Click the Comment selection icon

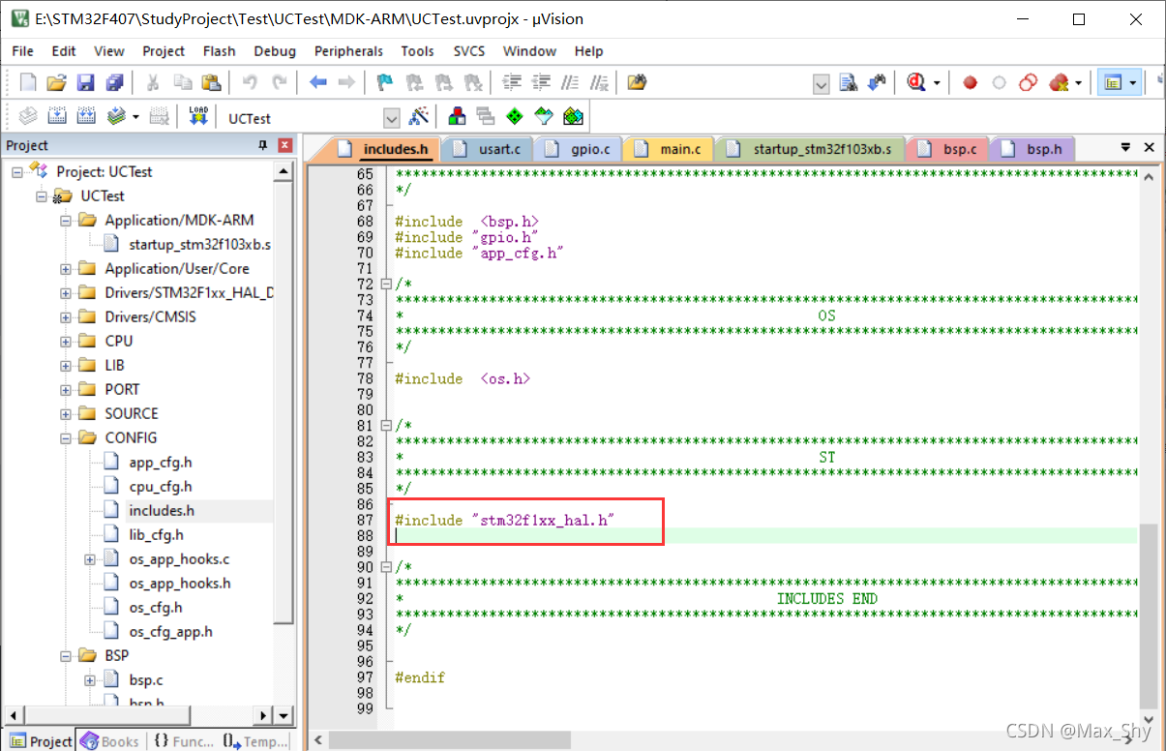(x=571, y=83)
